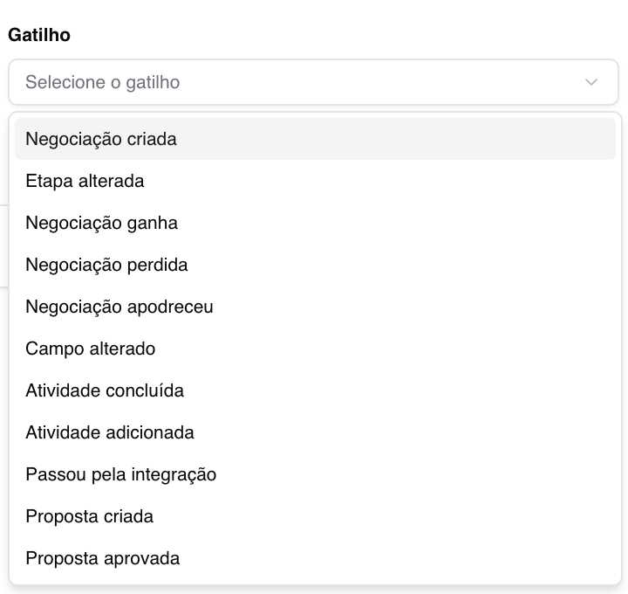Pick 'Negociação ganha' as the trigger
The image size is (628, 594).
pyautogui.click(x=101, y=223)
